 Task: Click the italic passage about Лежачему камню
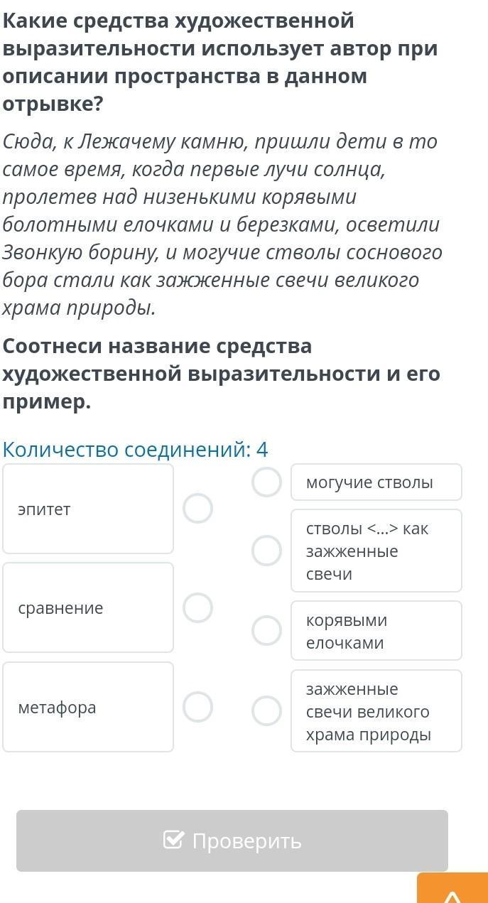(222, 225)
